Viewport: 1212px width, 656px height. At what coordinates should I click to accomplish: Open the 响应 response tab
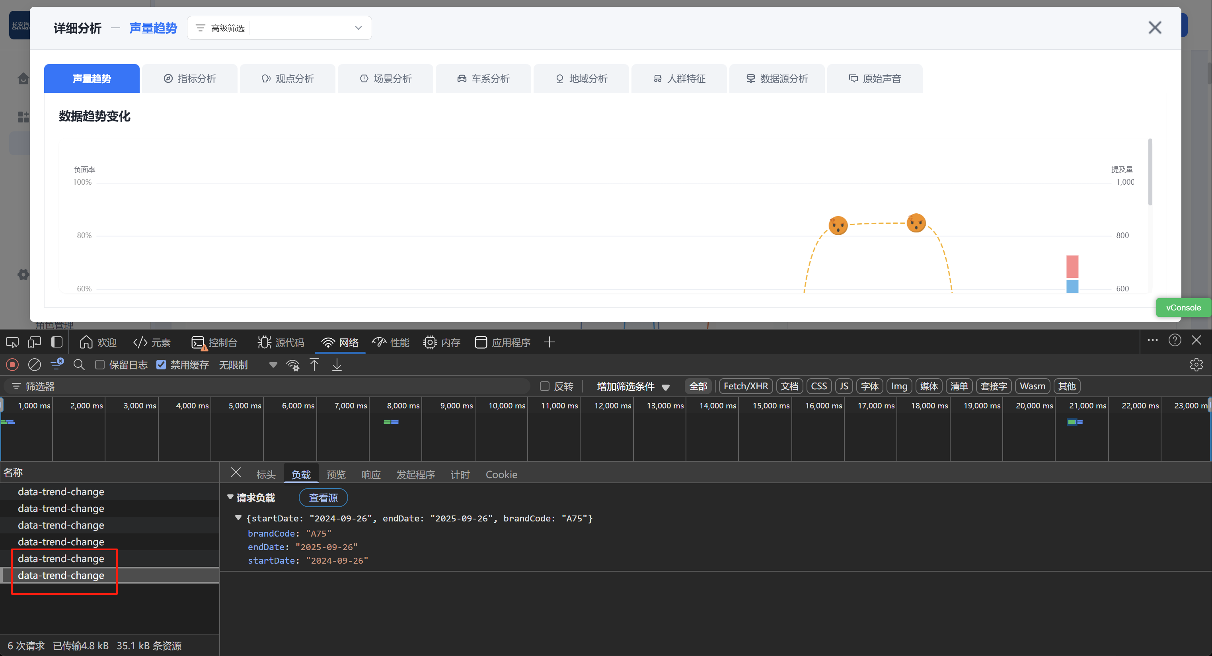pyautogui.click(x=371, y=474)
